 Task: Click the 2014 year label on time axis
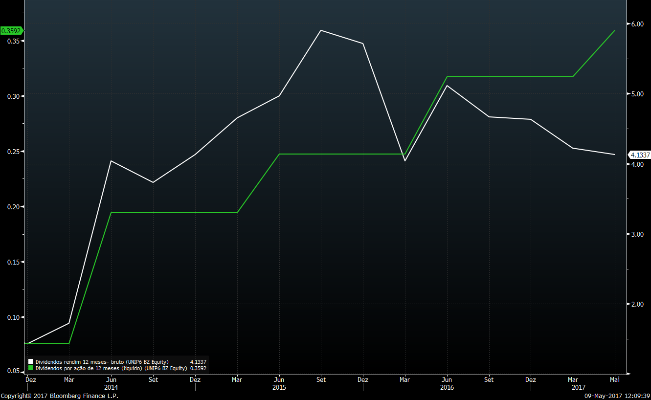click(x=112, y=387)
